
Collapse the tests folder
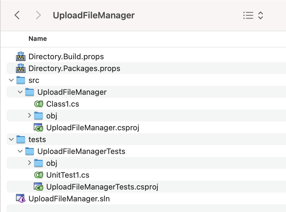click(x=11, y=139)
